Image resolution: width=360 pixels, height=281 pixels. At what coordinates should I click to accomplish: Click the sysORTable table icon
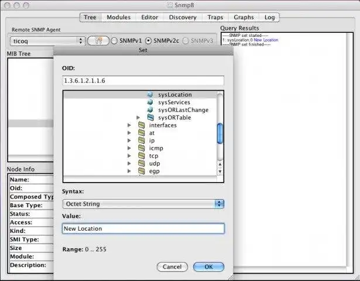(150, 117)
